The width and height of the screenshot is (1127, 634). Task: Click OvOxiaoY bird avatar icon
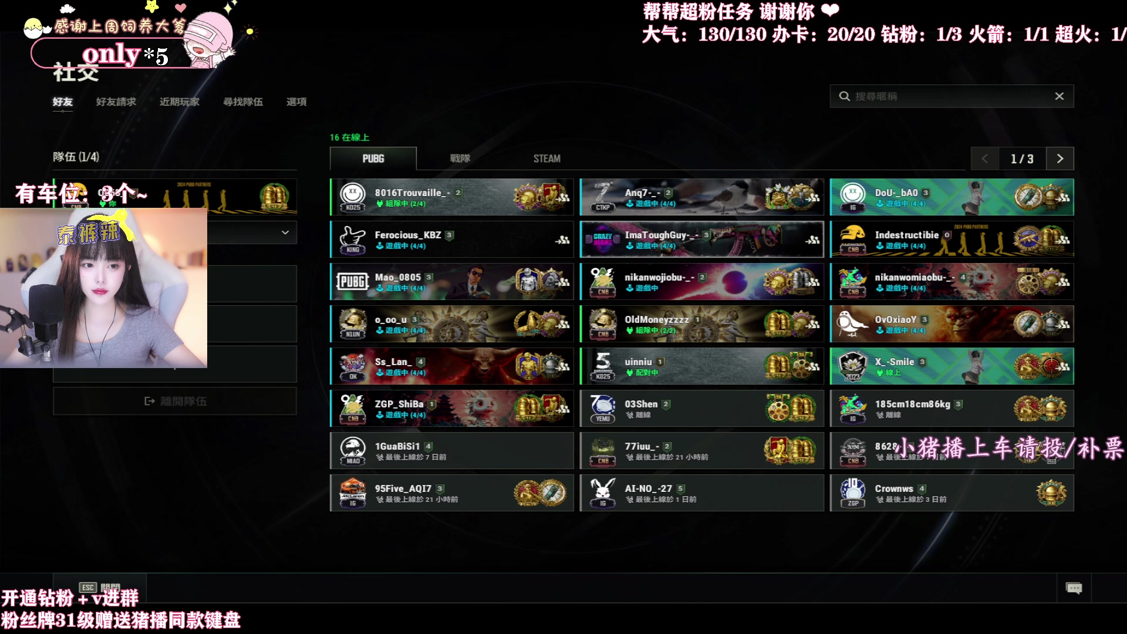(x=853, y=324)
